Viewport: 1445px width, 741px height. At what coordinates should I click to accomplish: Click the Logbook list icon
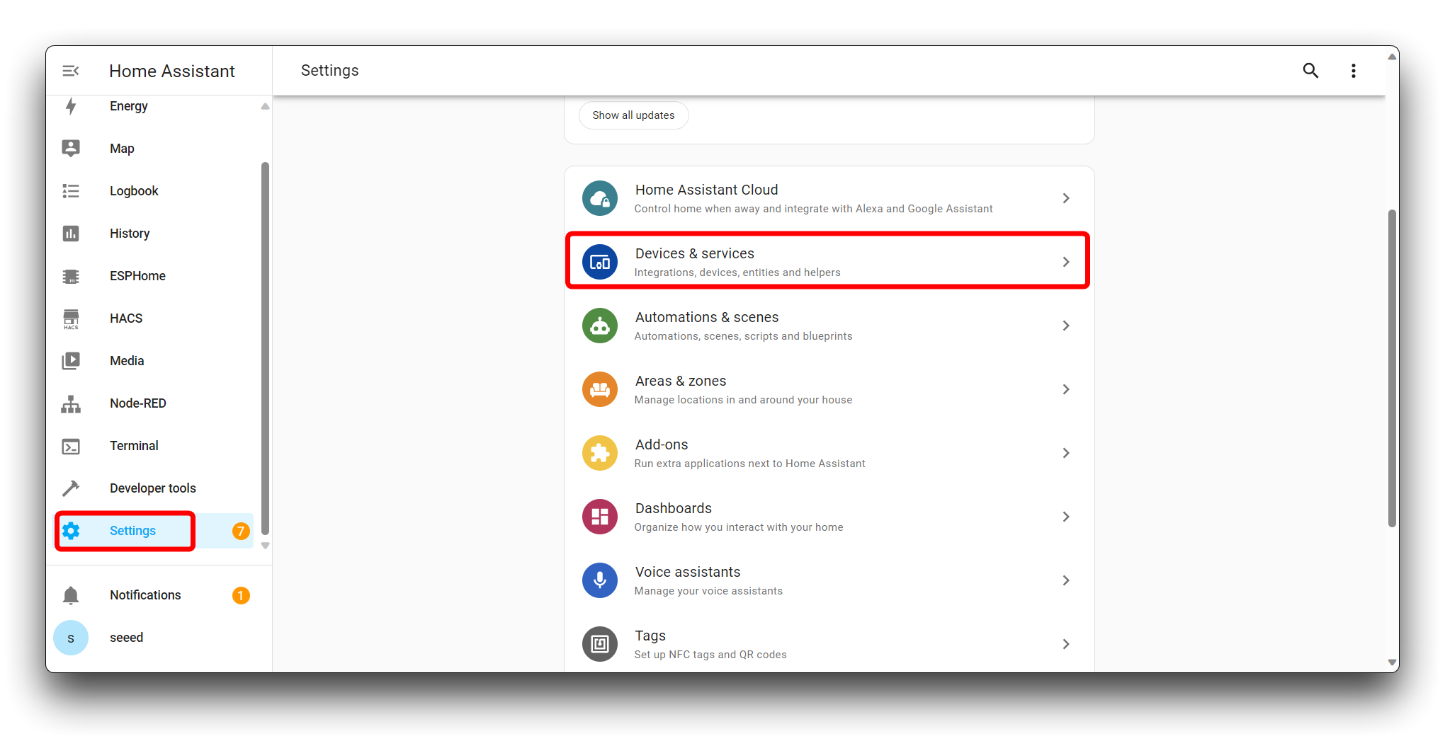[x=71, y=191]
